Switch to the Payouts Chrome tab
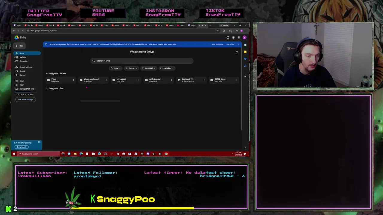383x215 pixels. (18, 25)
